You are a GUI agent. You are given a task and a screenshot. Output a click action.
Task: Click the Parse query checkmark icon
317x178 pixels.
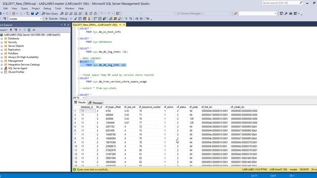(75, 19)
